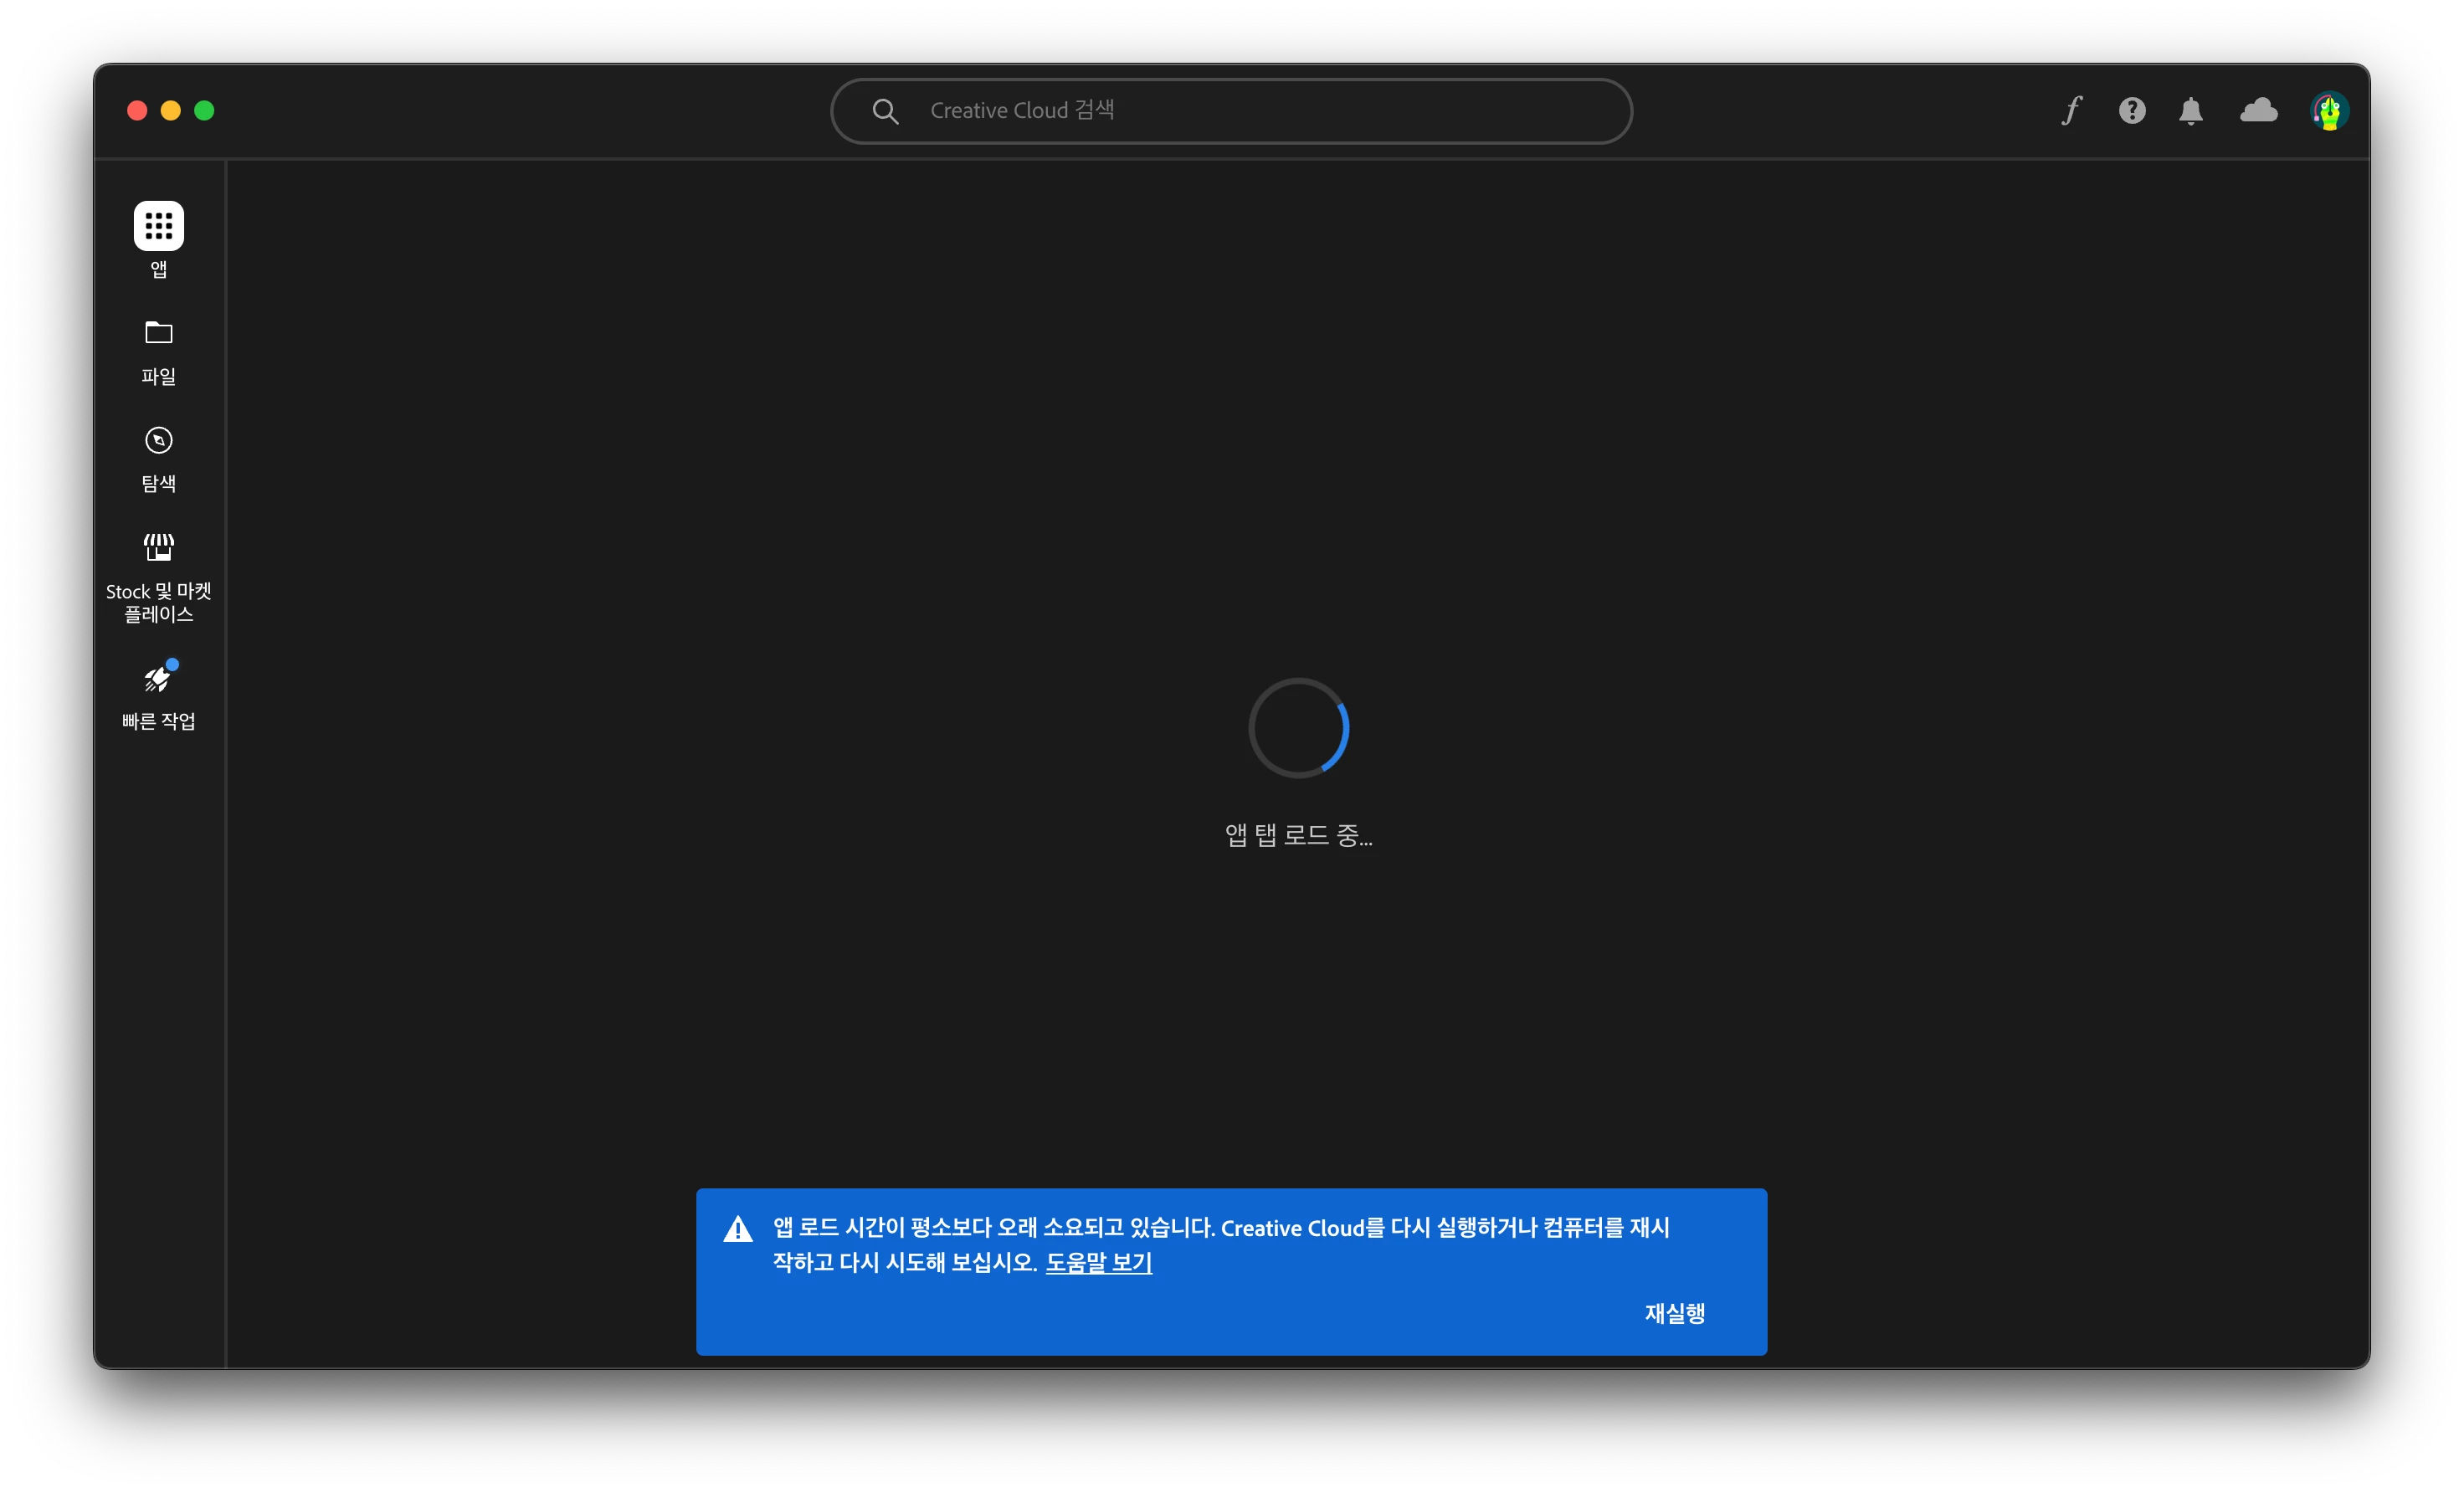The height and width of the screenshot is (1493, 2464).
Task: Open the 도움말 보기 help link
Action: pyautogui.click(x=1098, y=1262)
